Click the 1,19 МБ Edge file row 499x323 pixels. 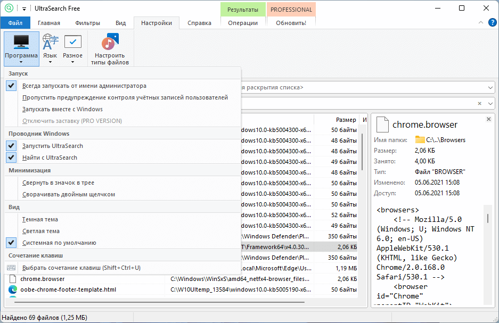pos(299,268)
